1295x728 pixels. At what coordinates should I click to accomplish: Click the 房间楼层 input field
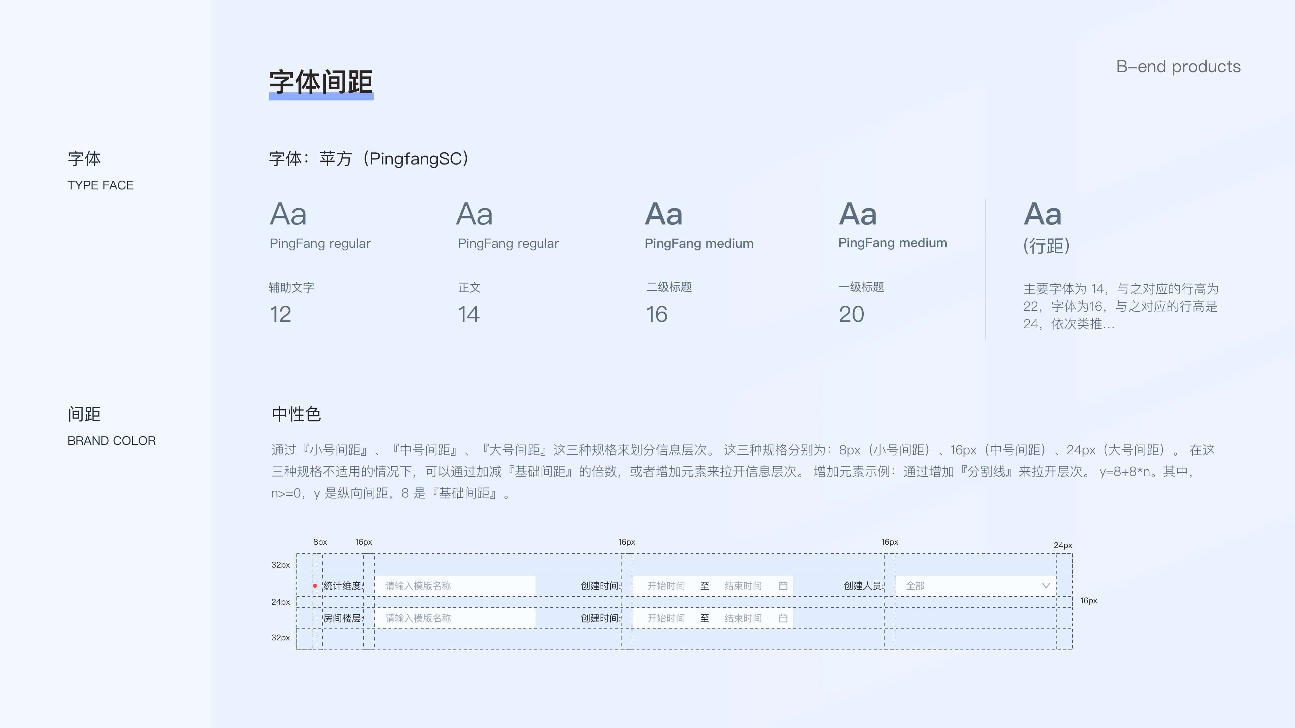click(455, 618)
